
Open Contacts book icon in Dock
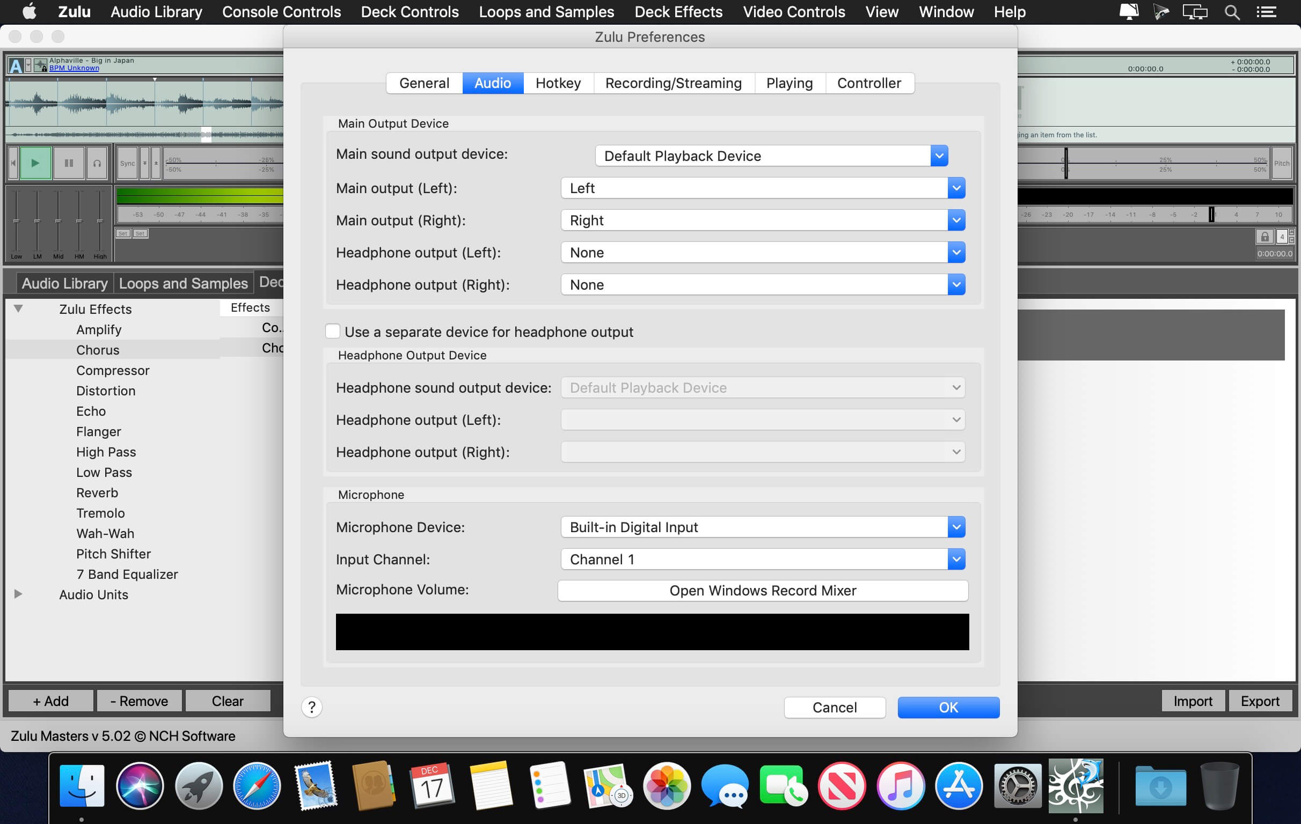click(374, 785)
